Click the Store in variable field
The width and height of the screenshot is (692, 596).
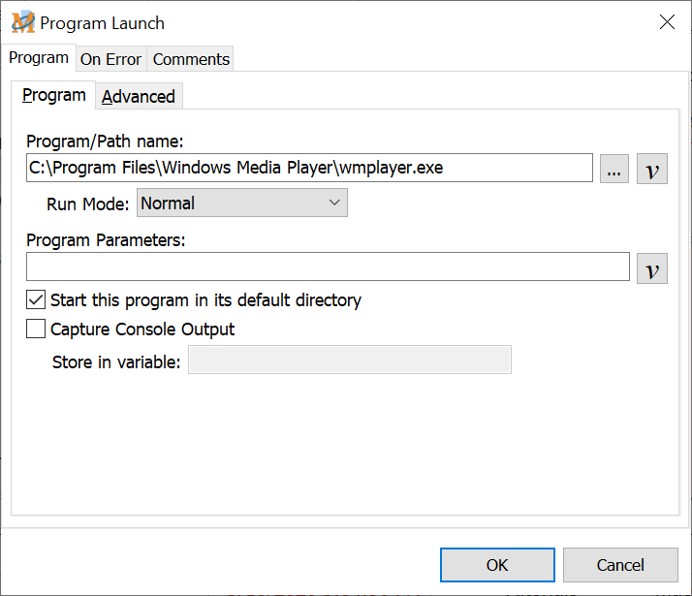(x=349, y=361)
